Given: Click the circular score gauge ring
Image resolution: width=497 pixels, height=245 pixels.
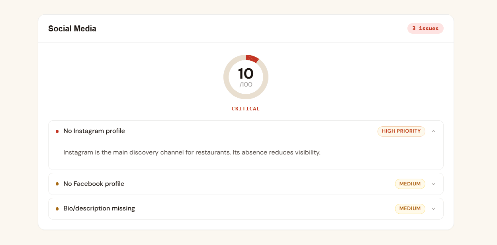Looking at the screenshot, I should [x=246, y=77].
